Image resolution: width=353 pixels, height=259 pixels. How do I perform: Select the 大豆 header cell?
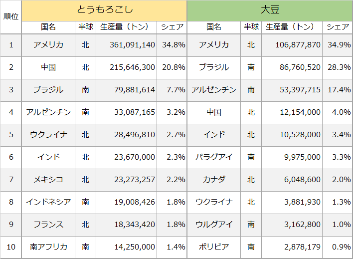point(270,10)
